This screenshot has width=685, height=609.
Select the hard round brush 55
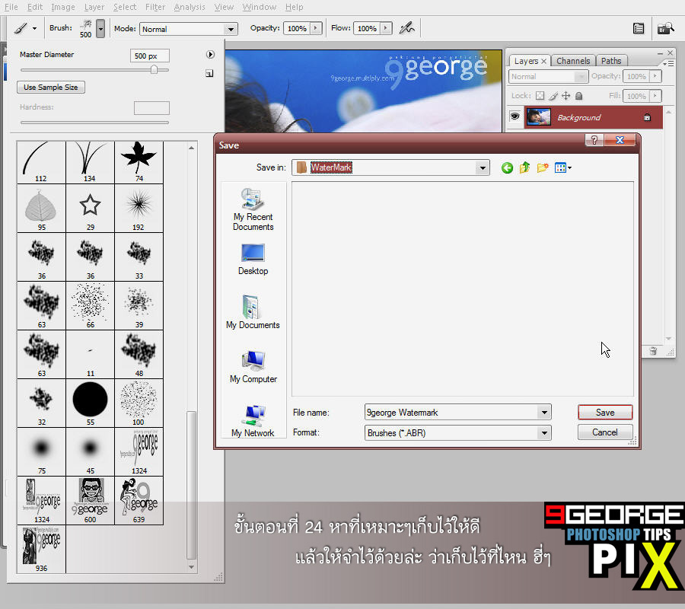[x=90, y=403]
